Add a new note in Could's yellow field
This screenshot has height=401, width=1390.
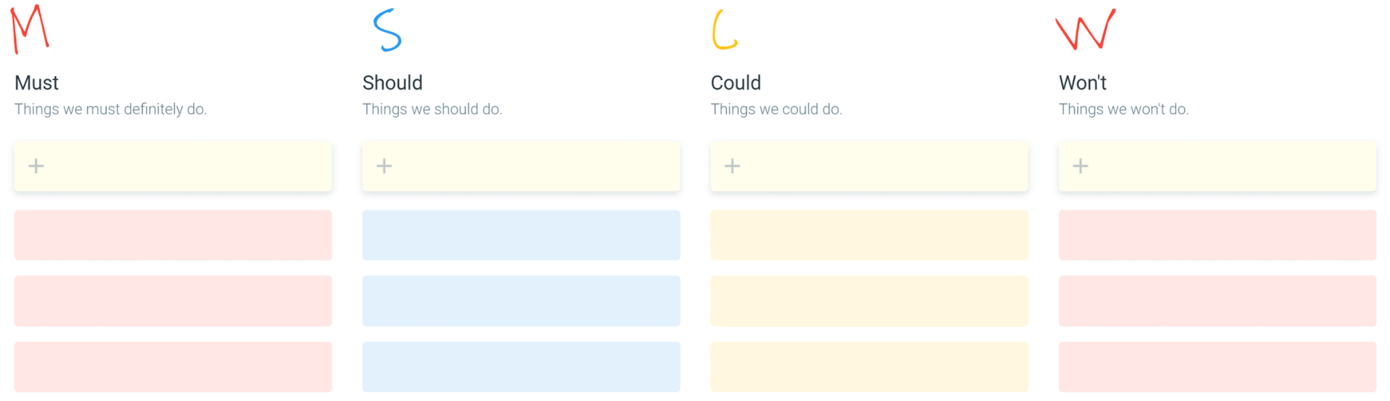tap(869, 166)
